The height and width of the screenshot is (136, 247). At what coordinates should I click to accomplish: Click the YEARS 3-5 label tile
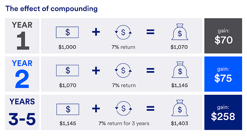22,112
